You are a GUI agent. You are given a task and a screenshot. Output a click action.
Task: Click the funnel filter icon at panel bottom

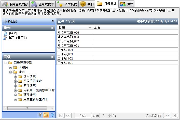(x=40, y=115)
